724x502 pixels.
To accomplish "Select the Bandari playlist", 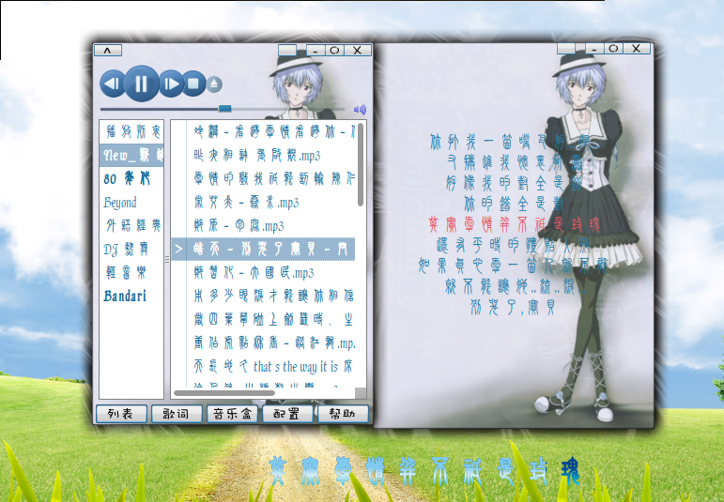I will pyautogui.click(x=131, y=296).
